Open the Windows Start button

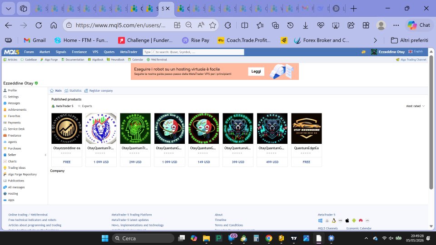coord(105,238)
